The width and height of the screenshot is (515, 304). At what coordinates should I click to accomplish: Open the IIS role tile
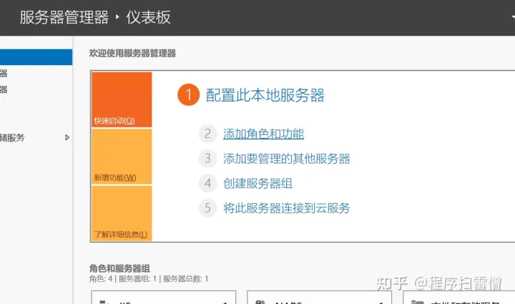coord(164,298)
